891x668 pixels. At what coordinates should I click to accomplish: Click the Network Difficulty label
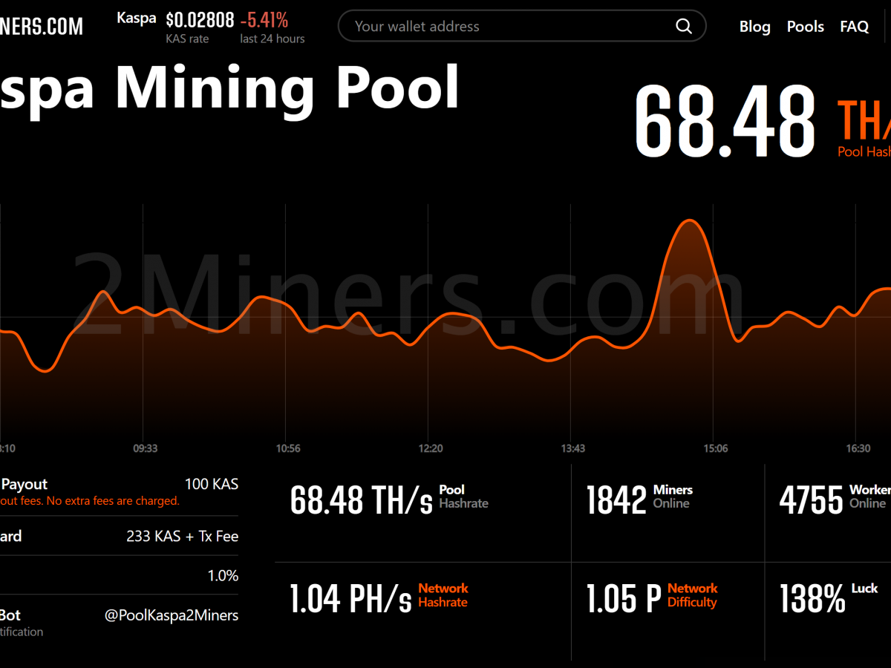point(691,595)
